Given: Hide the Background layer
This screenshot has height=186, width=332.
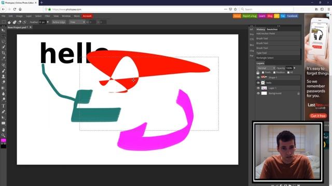Looking at the screenshot, I should pyautogui.click(x=258, y=94).
